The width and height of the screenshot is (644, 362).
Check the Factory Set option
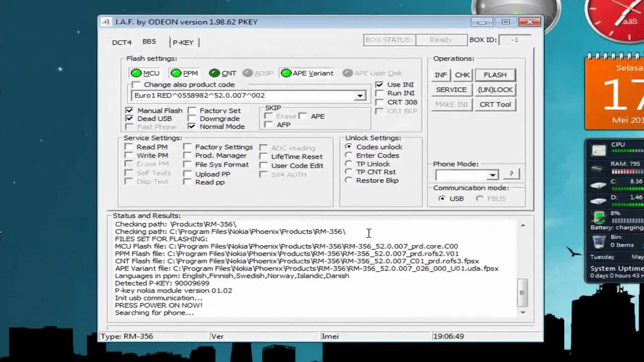(192, 110)
